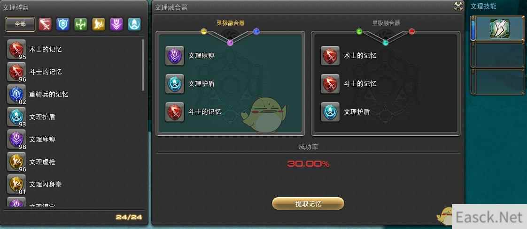Select the yellow flame filter icon

point(99,24)
